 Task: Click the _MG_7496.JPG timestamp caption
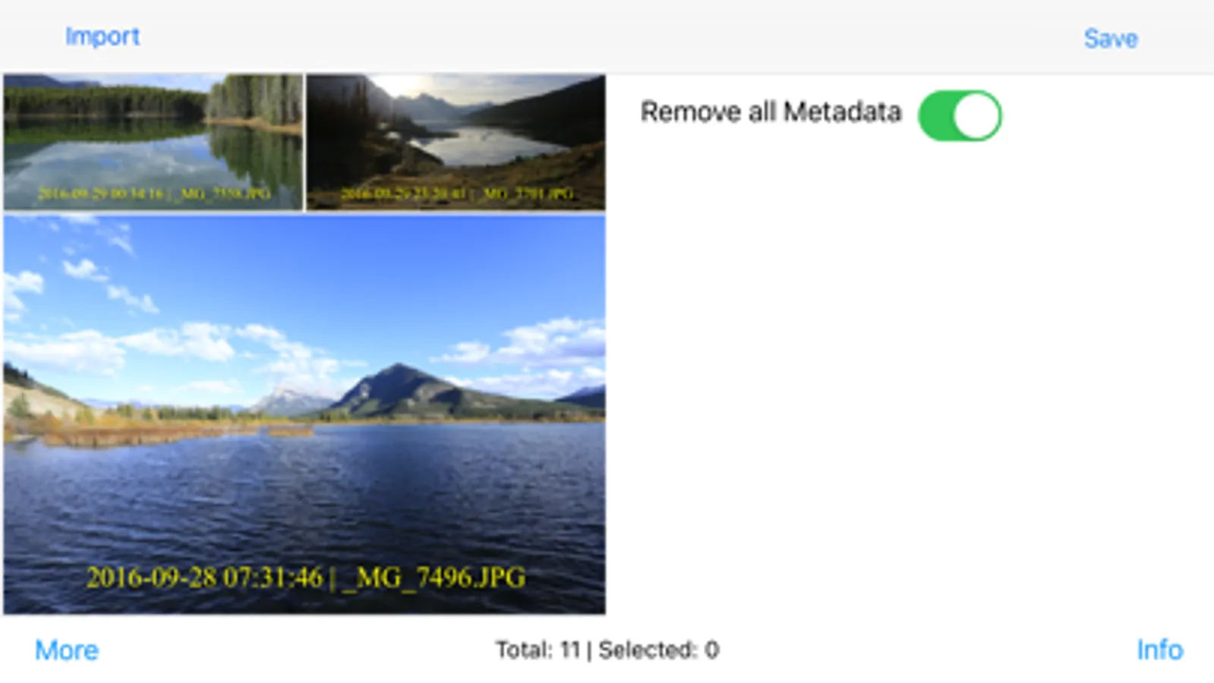(x=305, y=578)
